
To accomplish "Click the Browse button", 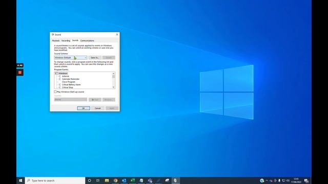I will pos(109,100).
